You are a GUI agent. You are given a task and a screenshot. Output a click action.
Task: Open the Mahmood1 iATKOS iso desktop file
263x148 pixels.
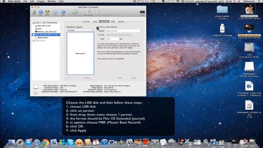click(x=249, y=105)
